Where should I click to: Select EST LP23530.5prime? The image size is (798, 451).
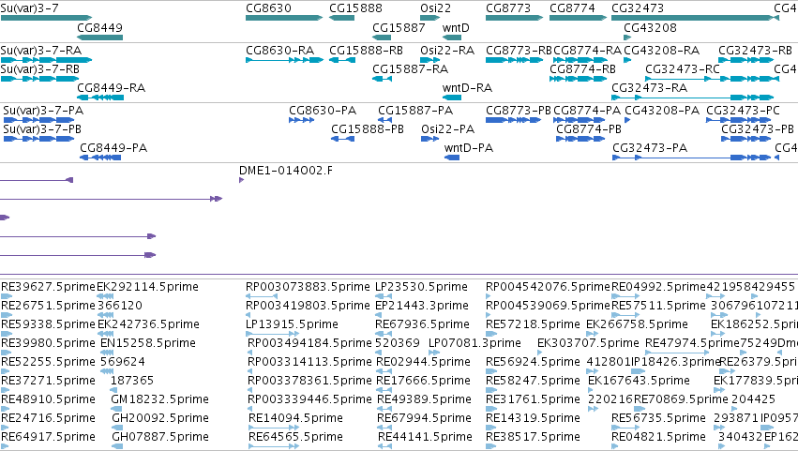421,287
